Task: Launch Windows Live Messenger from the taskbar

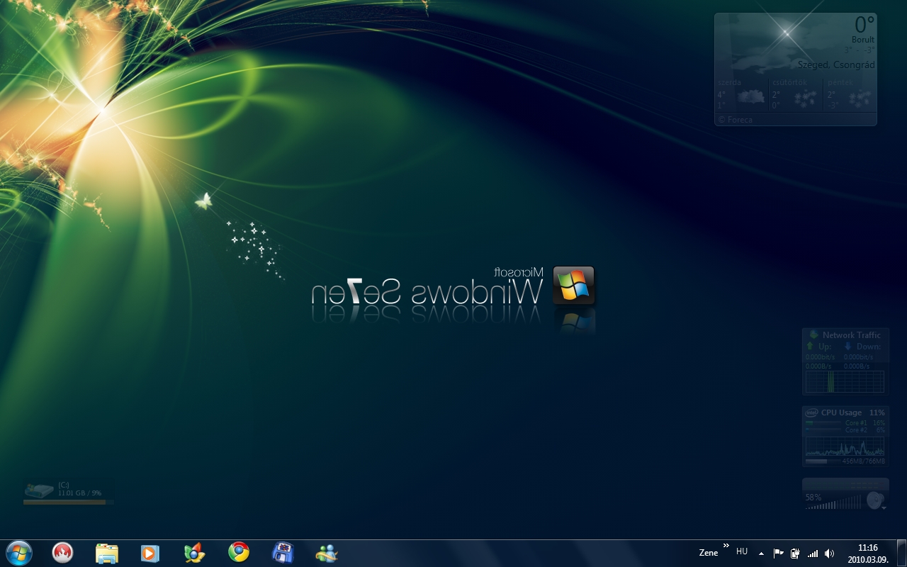Action: (327, 553)
